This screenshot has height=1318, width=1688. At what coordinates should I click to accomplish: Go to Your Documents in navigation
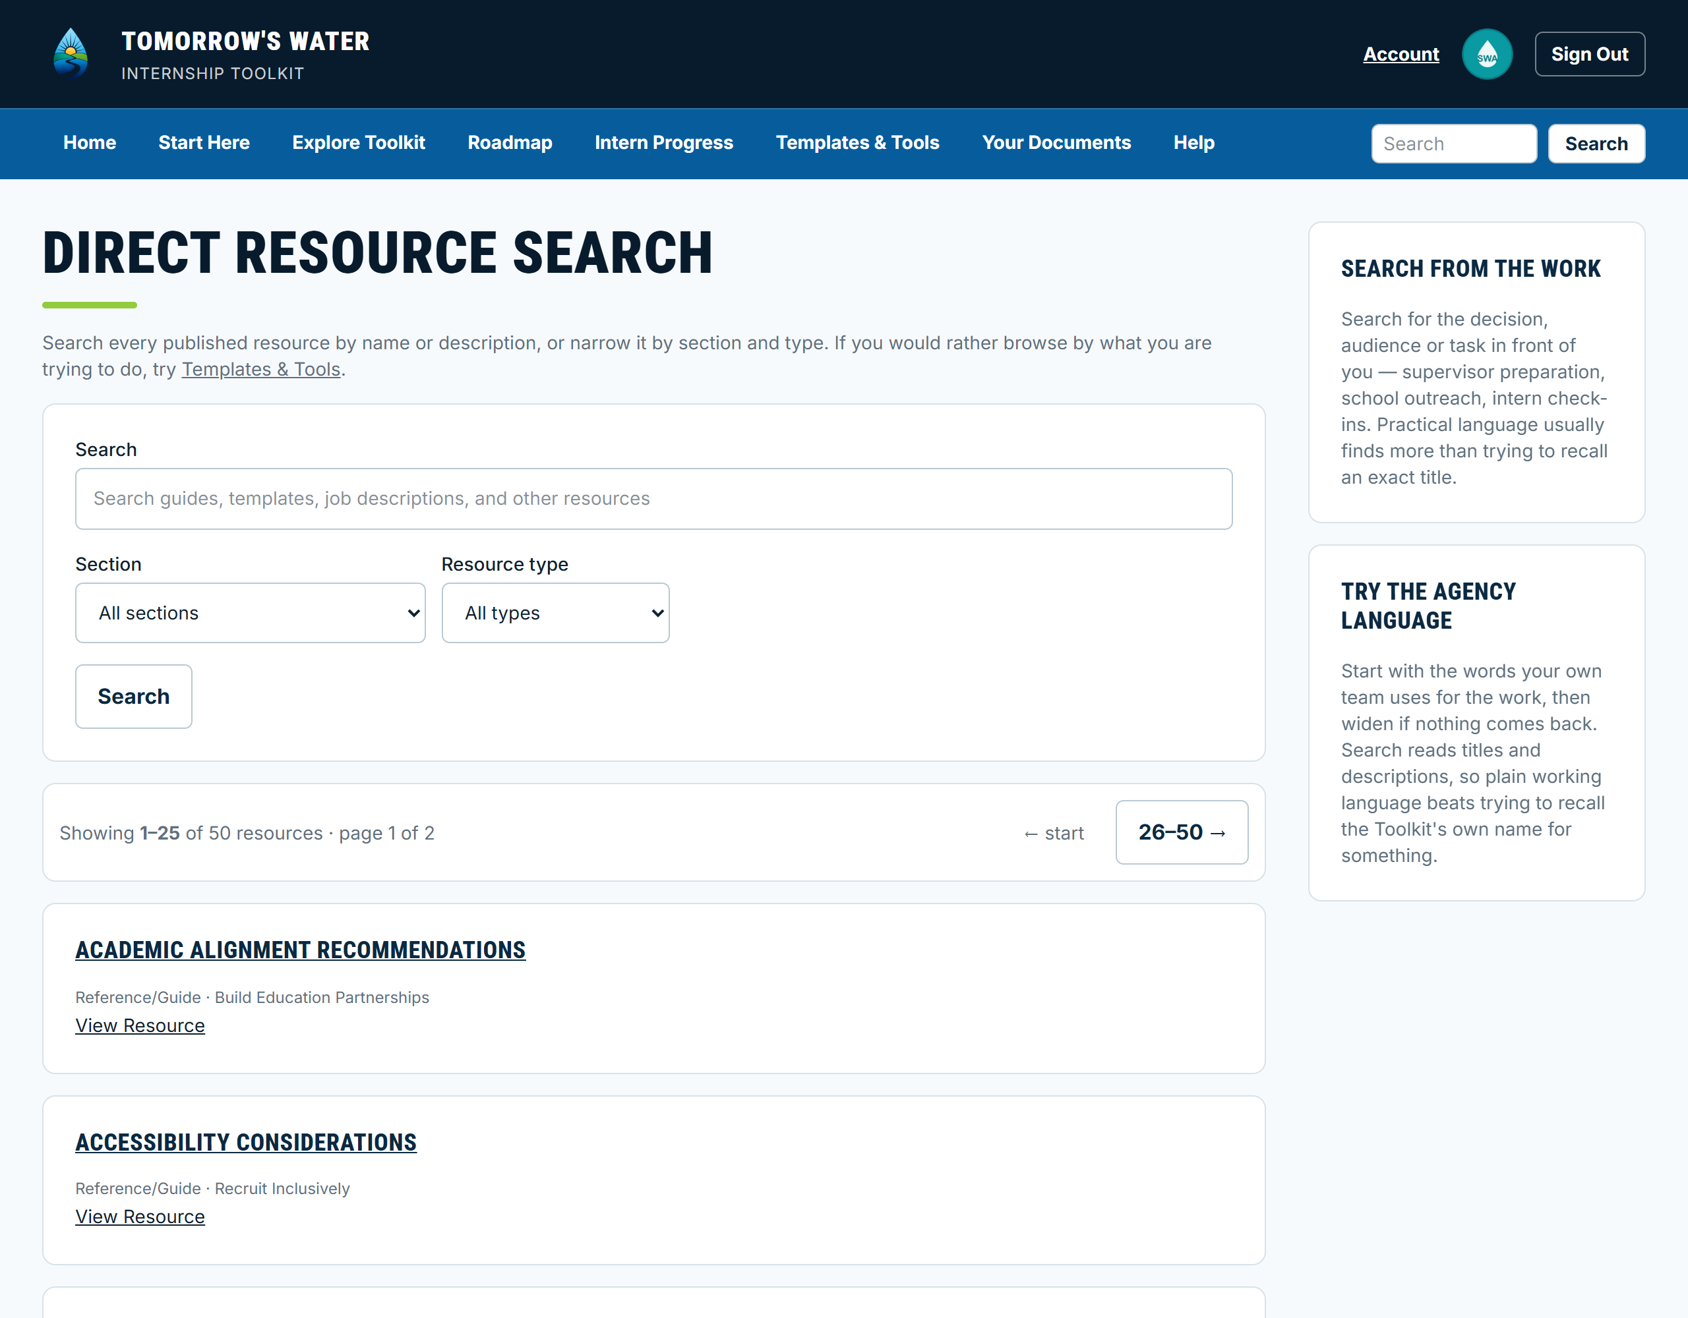(1056, 143)
